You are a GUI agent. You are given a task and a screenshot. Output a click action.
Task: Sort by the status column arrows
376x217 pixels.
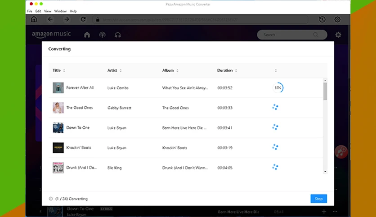tap(276, 70)
